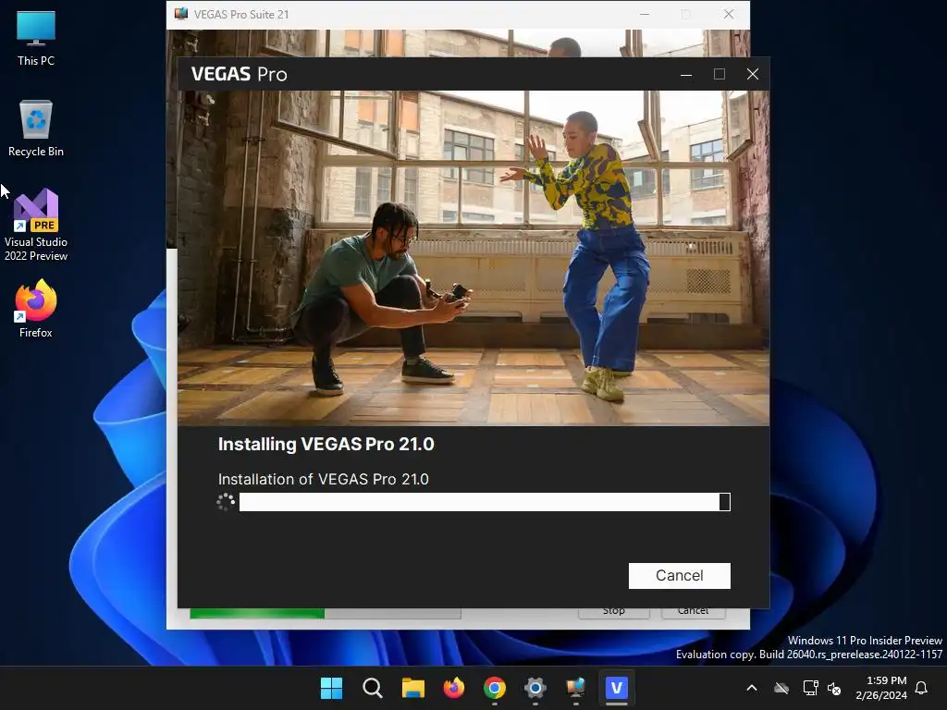Viewport: 947px width, 710px height.
Task: Minimize the VEGAS Pro Suite 21 background window
Action: [x=645, y=14]
